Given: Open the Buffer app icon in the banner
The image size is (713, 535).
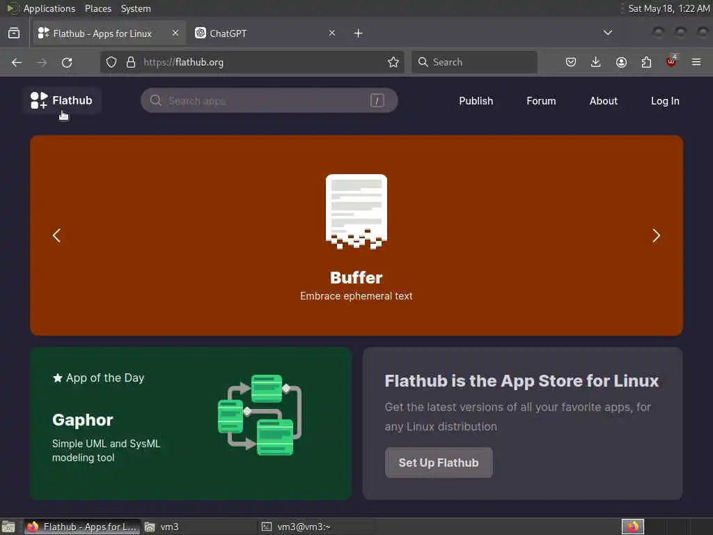Looking at the screenshot, I should tap(356, 212).
